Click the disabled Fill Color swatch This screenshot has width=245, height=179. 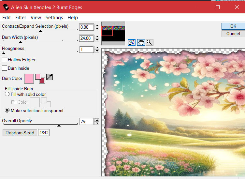point(35,102)
